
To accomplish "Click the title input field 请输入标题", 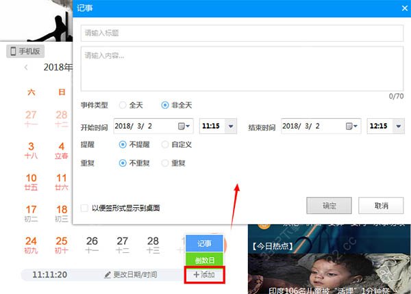I will pyautogui.click(x=242, y=33).
